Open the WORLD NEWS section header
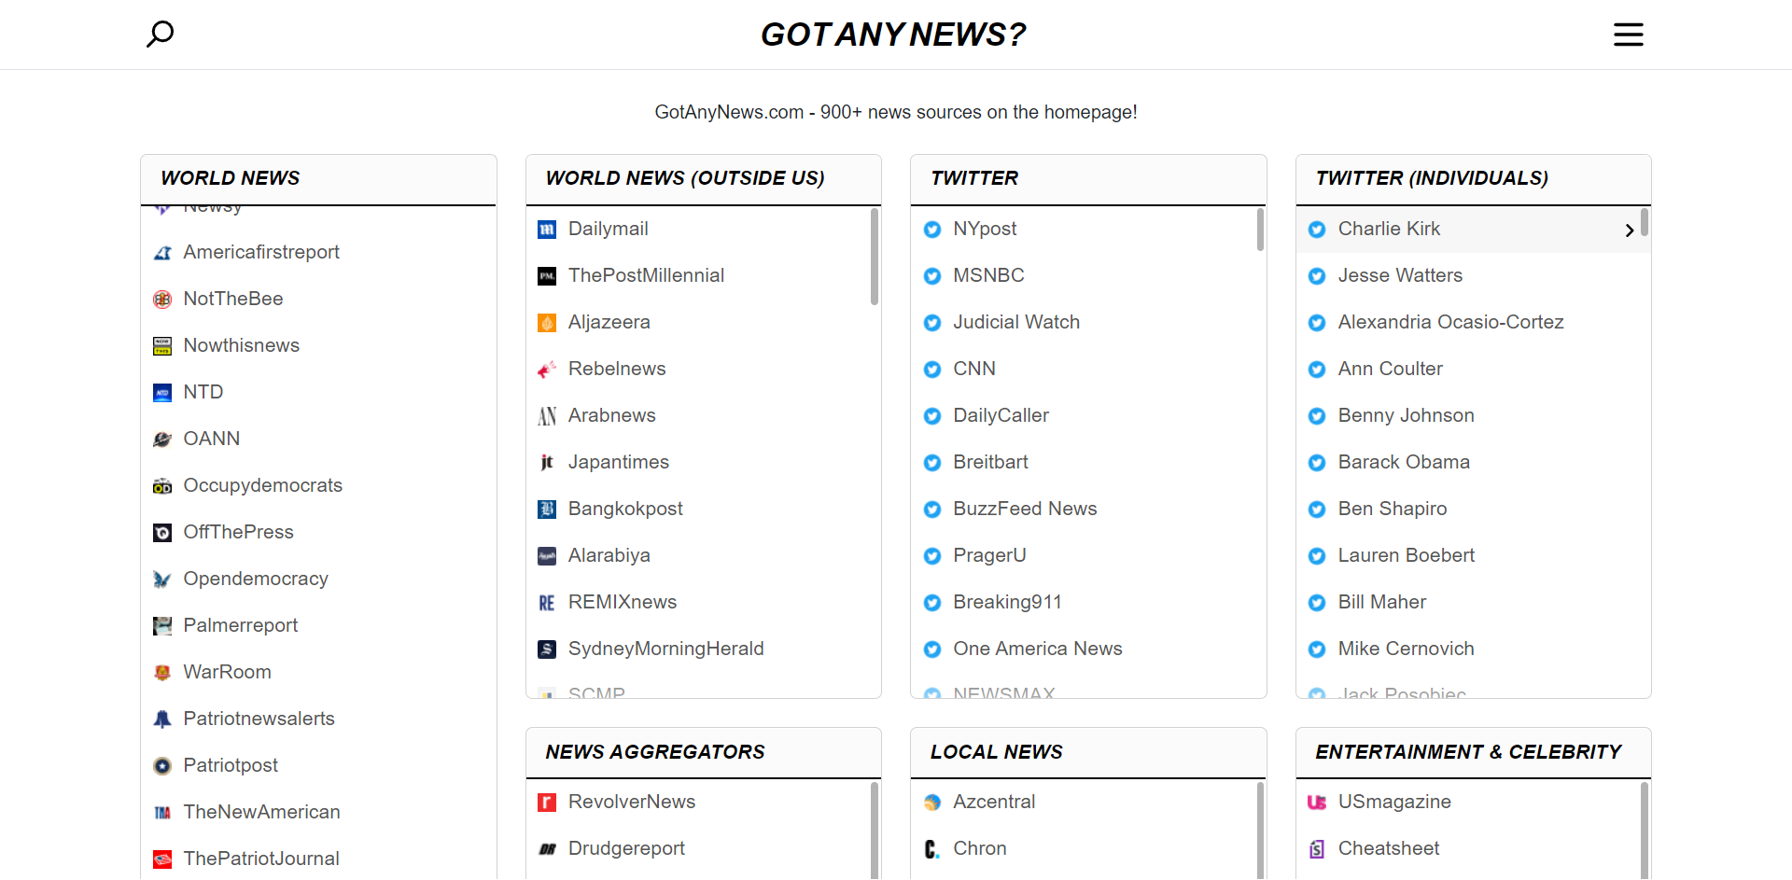 tap(318, 178)
